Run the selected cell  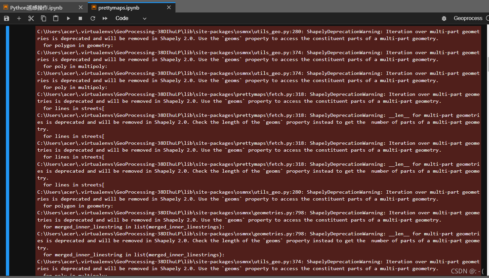tap(68, 18)
